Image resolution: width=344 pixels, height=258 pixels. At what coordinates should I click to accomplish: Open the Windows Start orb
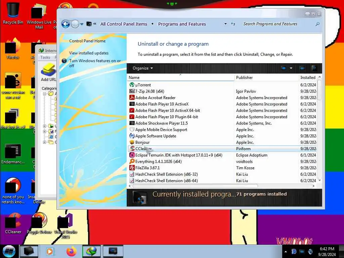[x=9, y=251]
